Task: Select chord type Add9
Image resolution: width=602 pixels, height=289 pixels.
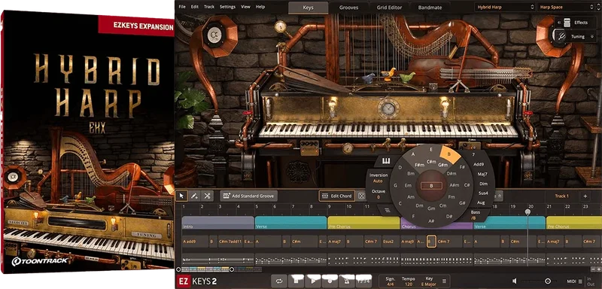Action: (x=479, y=164)
